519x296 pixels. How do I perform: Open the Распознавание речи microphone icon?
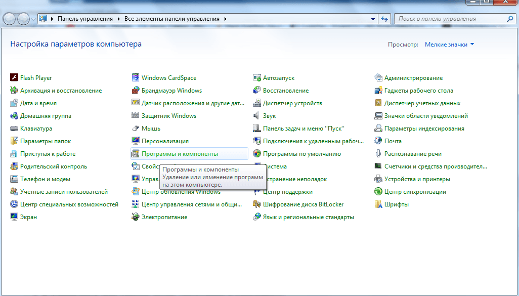(378, 154)
